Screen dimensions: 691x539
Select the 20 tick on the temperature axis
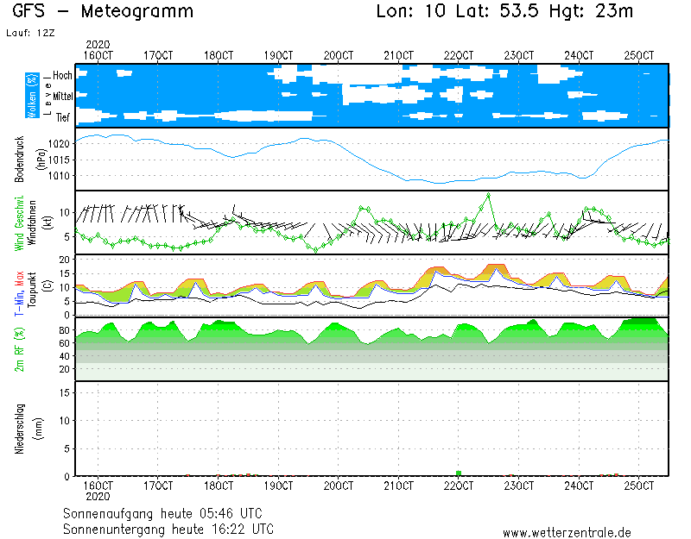click(x=64, y=260)
